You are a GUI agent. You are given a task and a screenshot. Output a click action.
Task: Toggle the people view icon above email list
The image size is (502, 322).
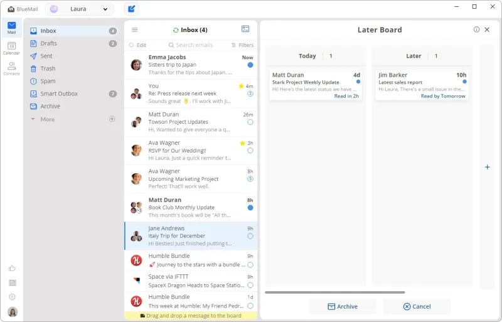pos(245,29)
